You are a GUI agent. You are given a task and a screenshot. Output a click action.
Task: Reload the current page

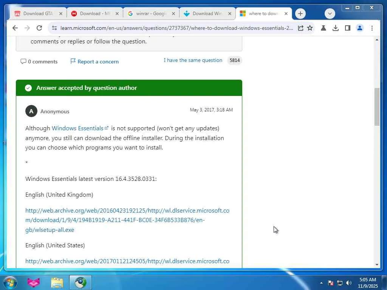click(x=39, y=28)
